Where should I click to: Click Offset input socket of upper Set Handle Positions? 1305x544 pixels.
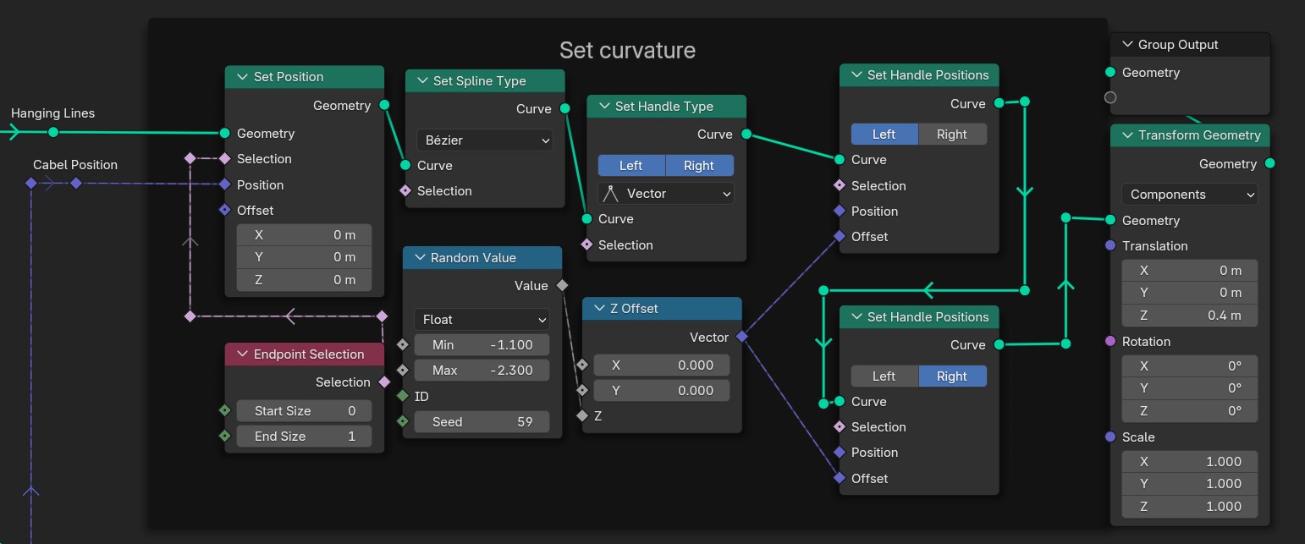pyautogui.click(x=840, y=236)
